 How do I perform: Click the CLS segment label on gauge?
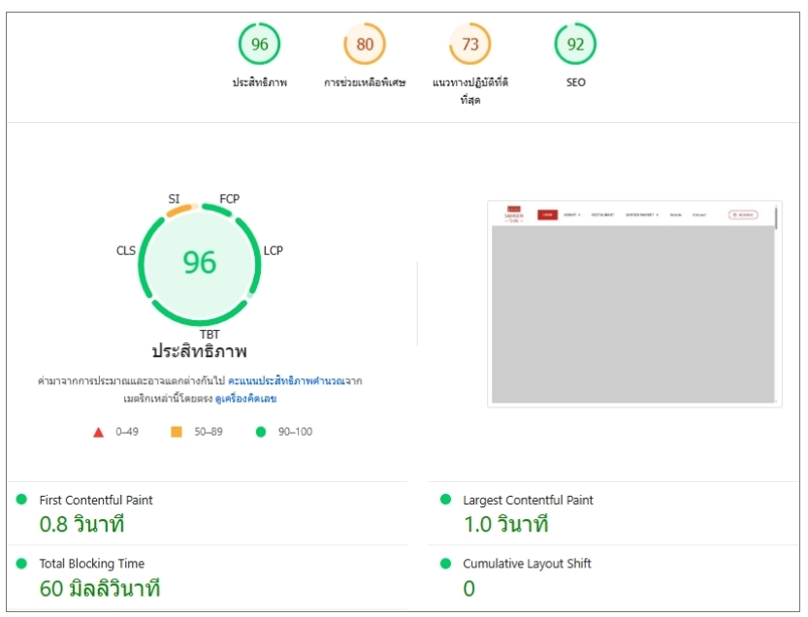[126, 250]
